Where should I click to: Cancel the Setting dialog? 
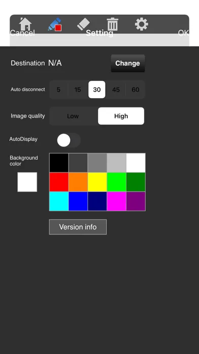(22, 33)
